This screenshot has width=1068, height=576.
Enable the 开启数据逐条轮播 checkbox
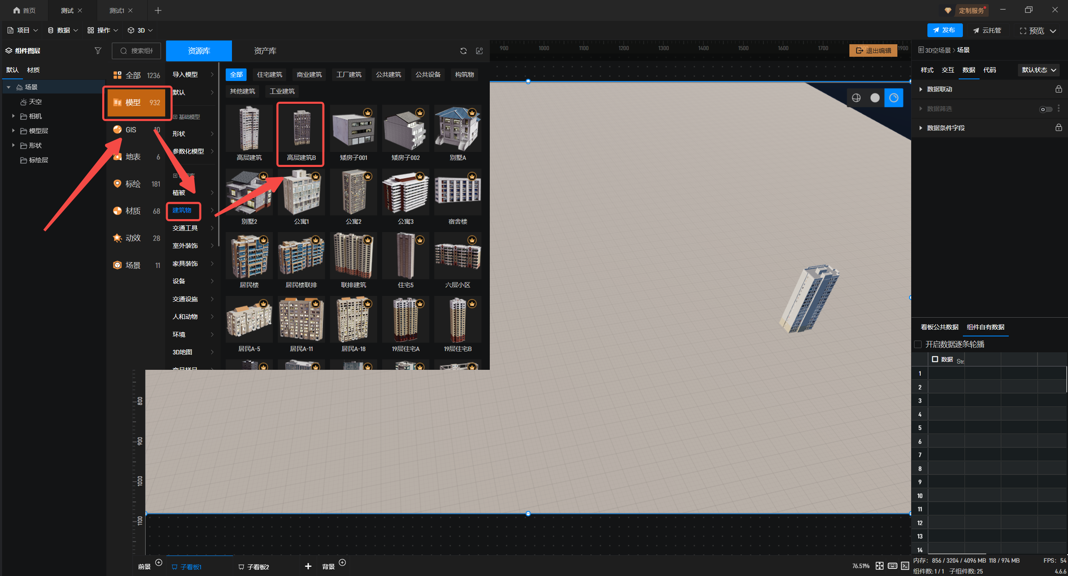pyautogui.click(x=918, y=344)
